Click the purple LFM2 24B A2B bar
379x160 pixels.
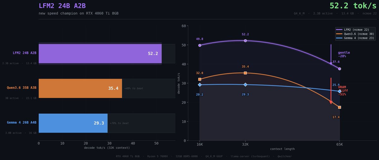(100, 54)
